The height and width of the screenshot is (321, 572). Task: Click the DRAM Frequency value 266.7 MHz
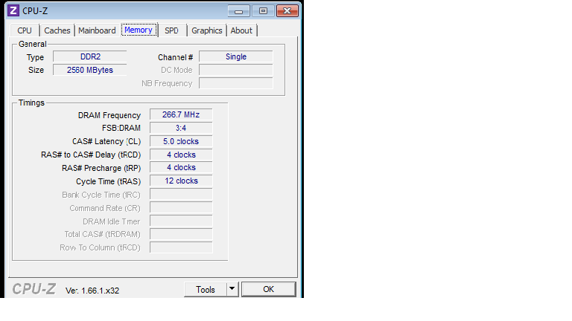coord(181,114)
